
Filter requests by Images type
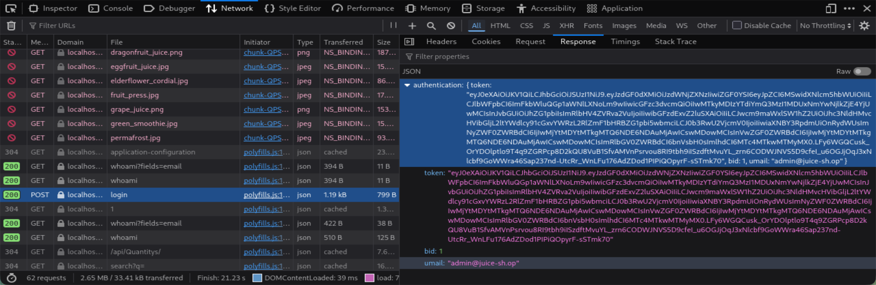[x=624, y=26]
